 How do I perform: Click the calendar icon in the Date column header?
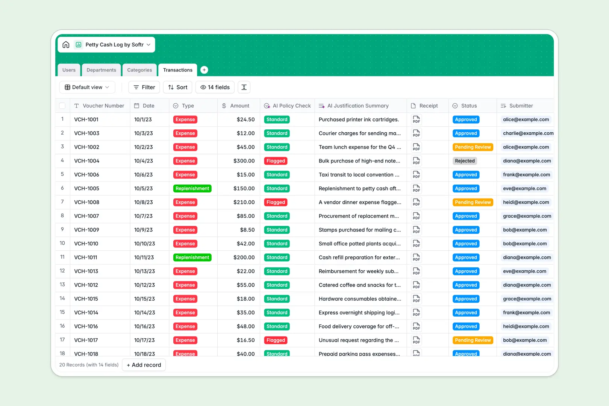pyautogui.click(x=137, y=106)
